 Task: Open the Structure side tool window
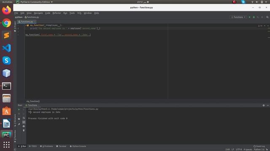[15, 120]
